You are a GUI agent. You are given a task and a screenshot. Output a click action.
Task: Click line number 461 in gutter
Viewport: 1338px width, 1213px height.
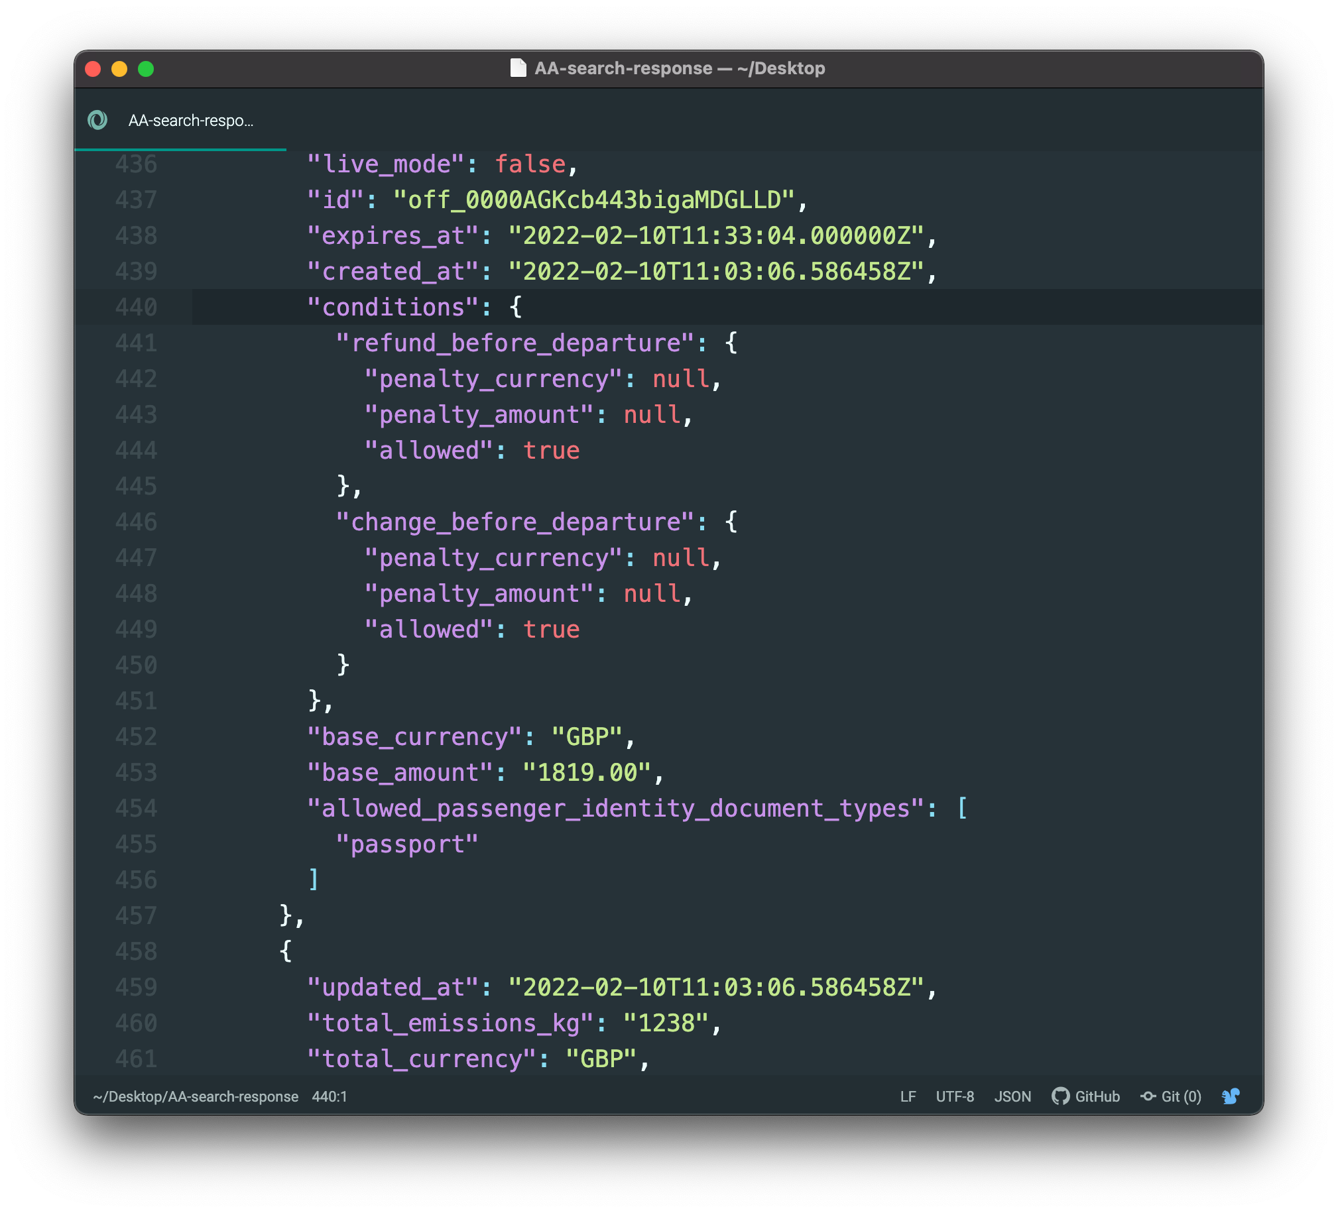click(x=136, y=1059)
